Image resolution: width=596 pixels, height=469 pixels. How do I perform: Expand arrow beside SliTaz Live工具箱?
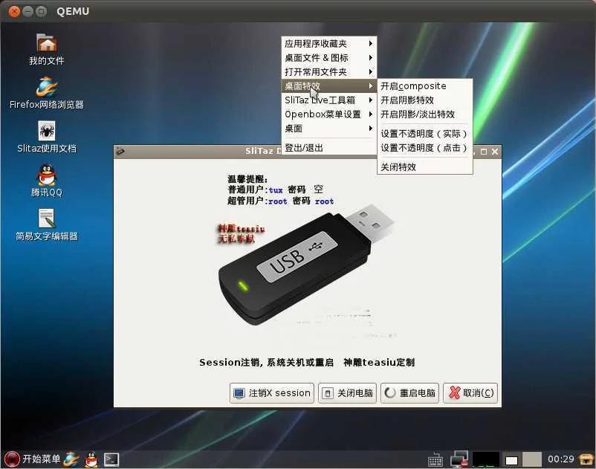pos(371,100)
